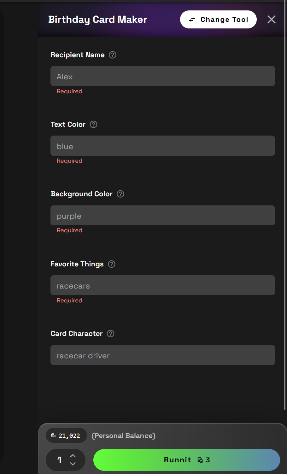Click the Text Color field showing blue

click(x=162, y=146)
